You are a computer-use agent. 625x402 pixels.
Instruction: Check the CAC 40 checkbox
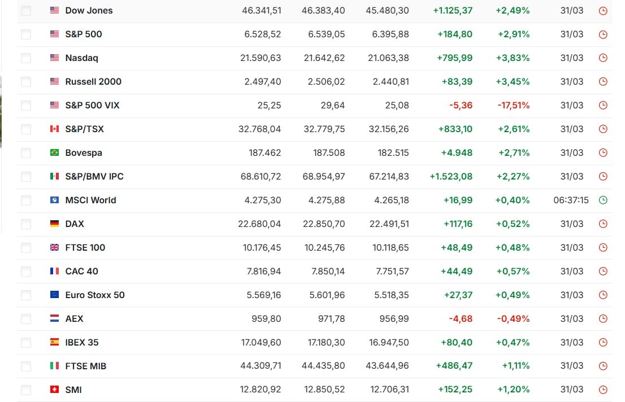(26, 272)
